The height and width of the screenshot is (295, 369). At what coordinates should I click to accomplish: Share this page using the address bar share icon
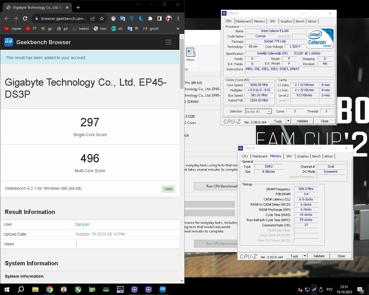pos(93,18)
